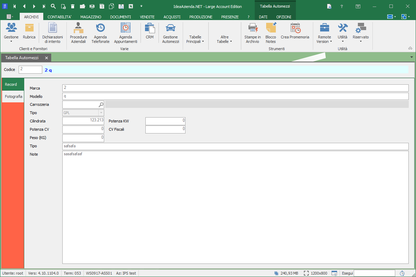Open the Rubrica address book
The image size is (416, 277).
29,31
